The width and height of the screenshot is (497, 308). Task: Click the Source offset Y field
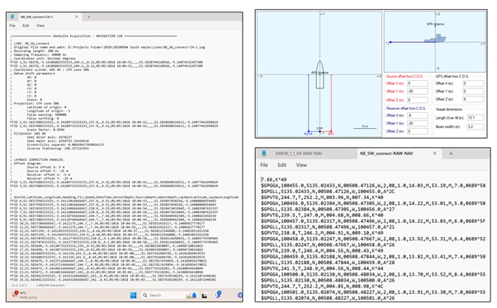(418, 92)
